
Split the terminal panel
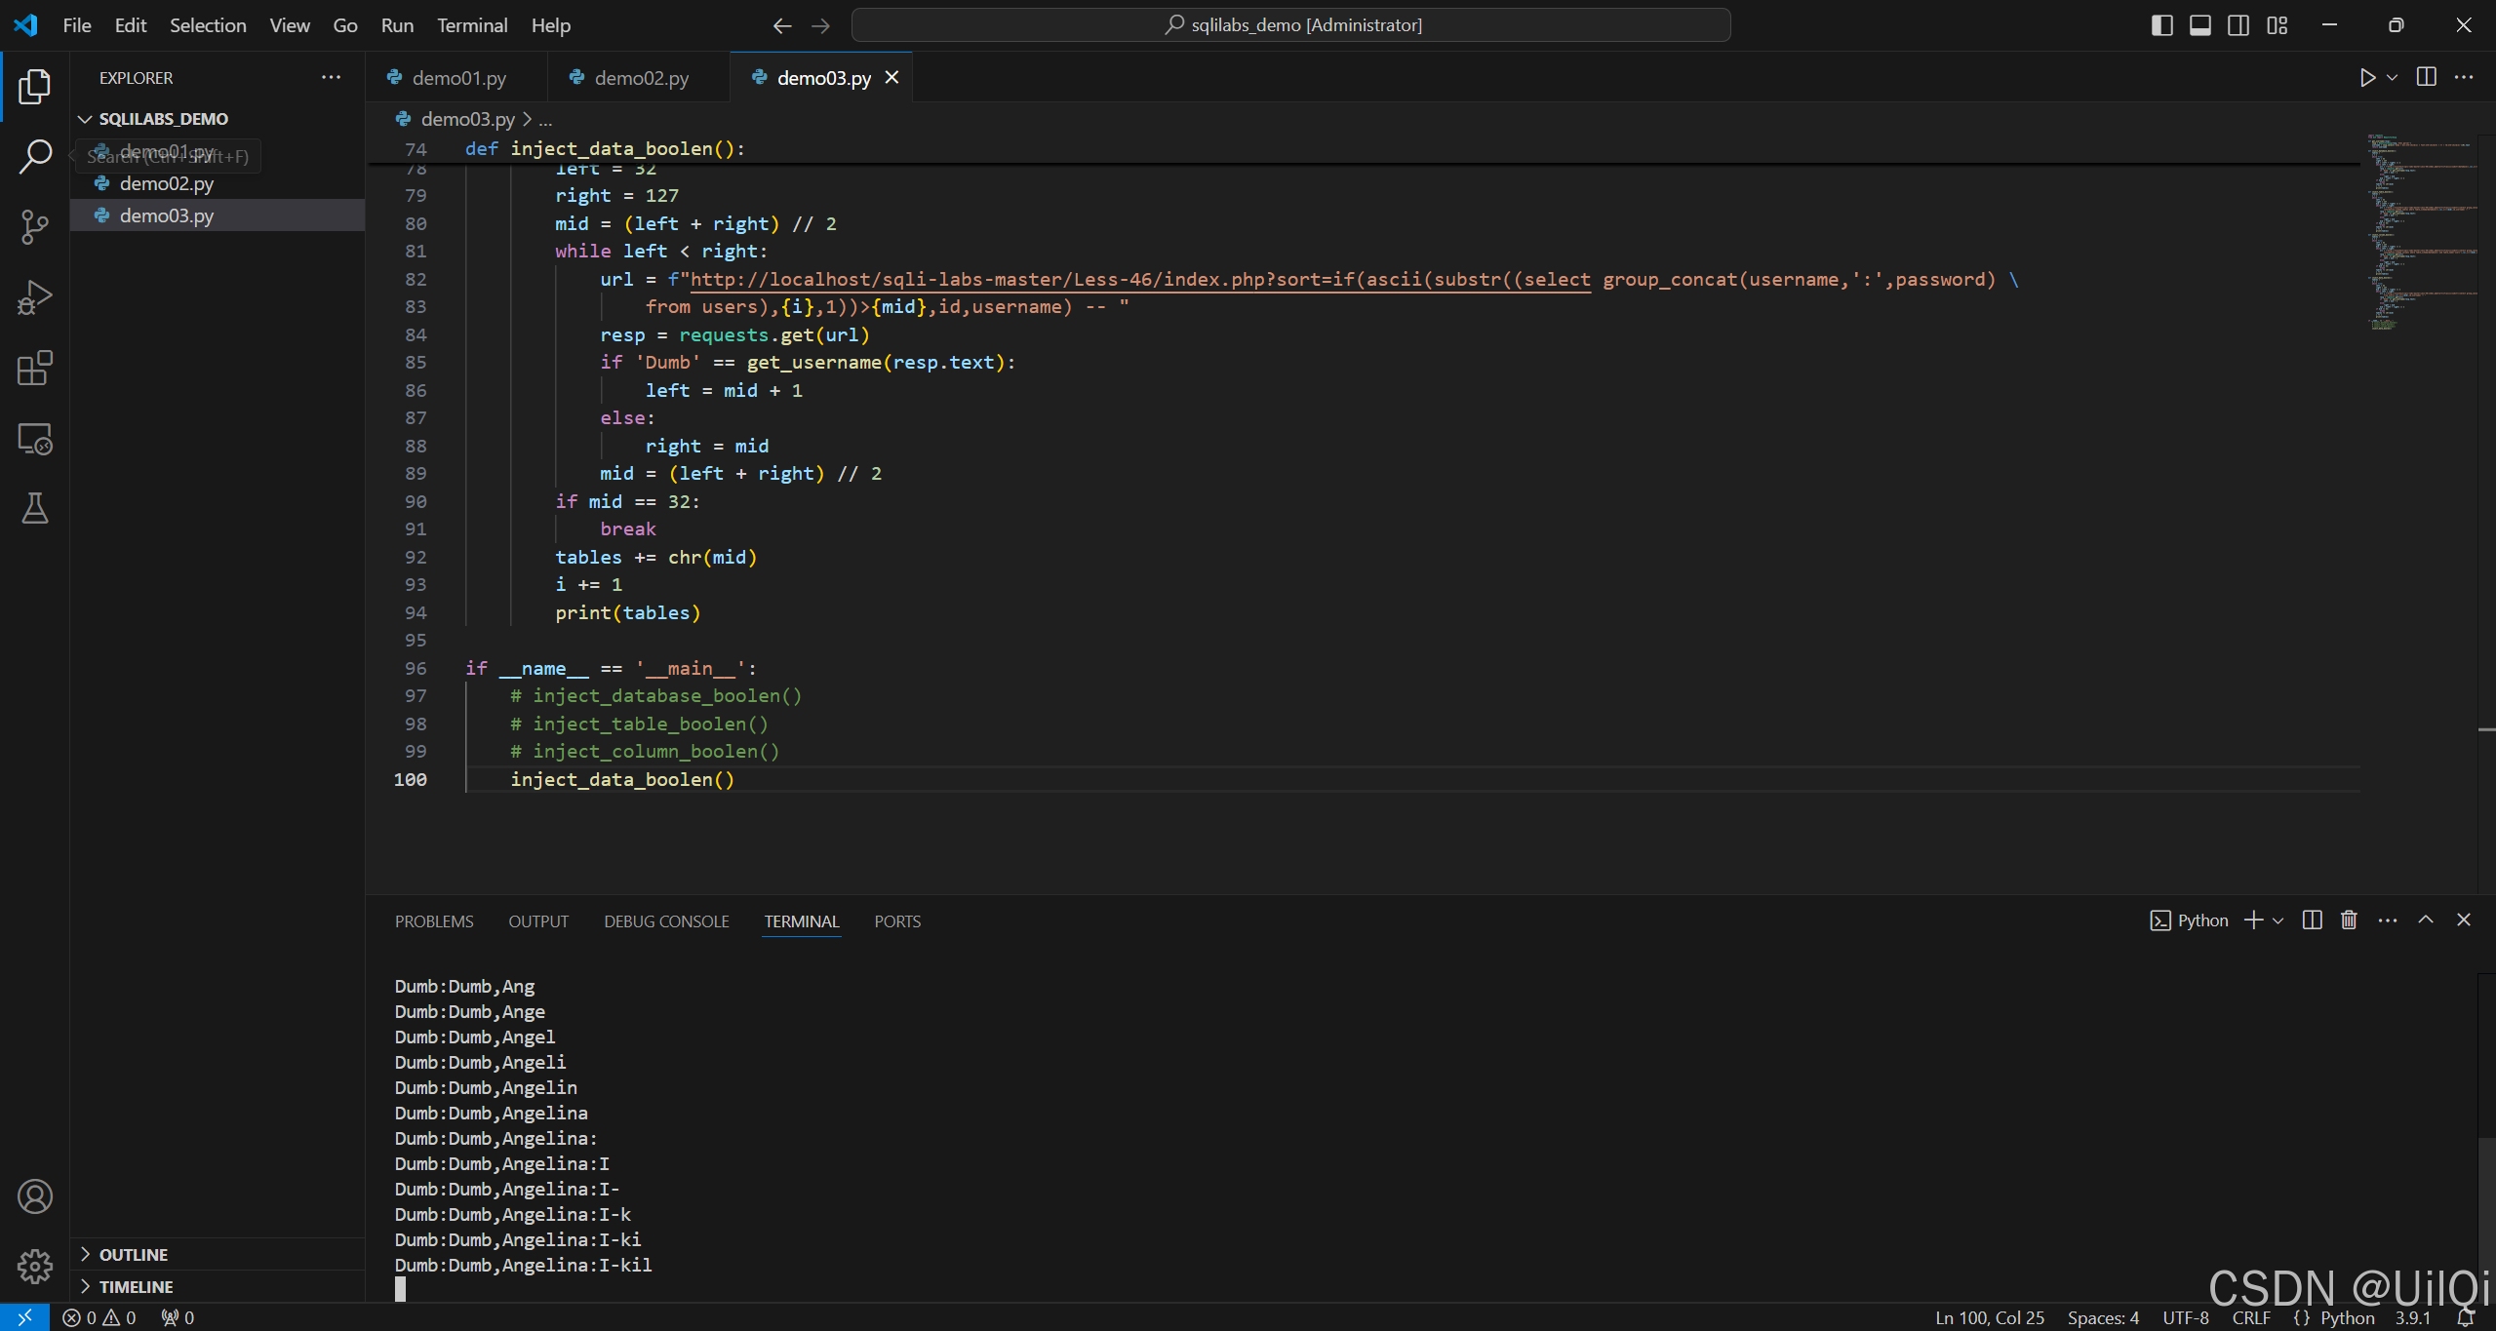point(2311,920)
